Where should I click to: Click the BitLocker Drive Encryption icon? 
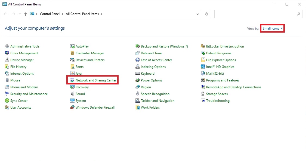coord(203,46)
